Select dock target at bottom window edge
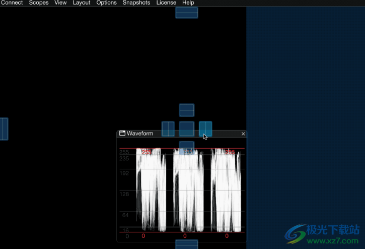 [187, 244]
